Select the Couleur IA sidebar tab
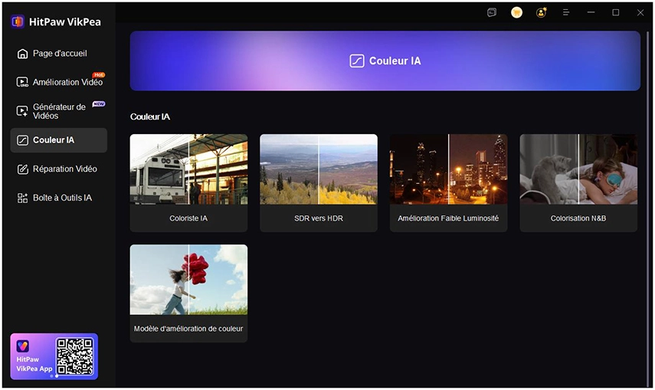The height and width of the screenshot is (390, 655). click(59, 140)
